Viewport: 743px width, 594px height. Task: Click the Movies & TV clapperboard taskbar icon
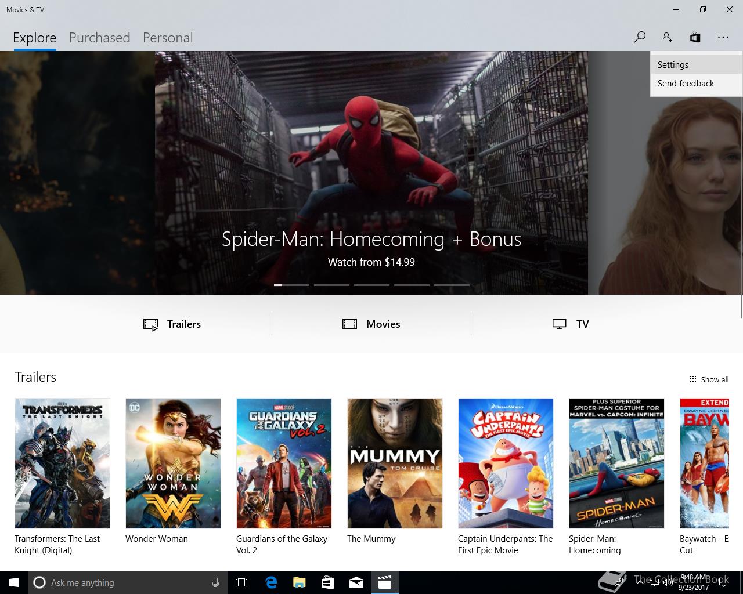(384, 582)
